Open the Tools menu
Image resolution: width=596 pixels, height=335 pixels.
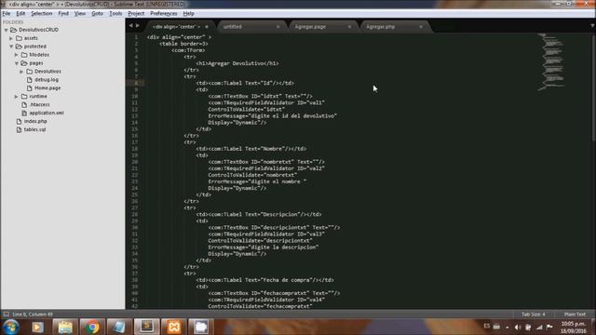115,13
